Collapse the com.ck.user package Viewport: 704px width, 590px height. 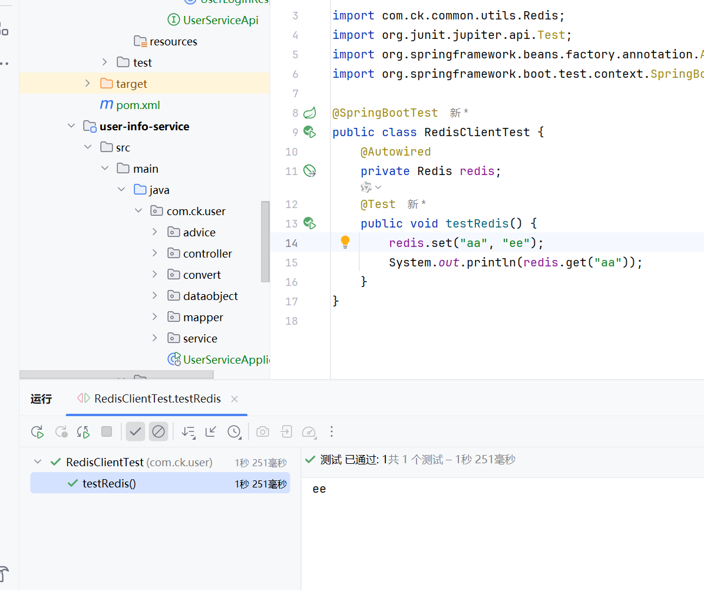click(138, 211)
